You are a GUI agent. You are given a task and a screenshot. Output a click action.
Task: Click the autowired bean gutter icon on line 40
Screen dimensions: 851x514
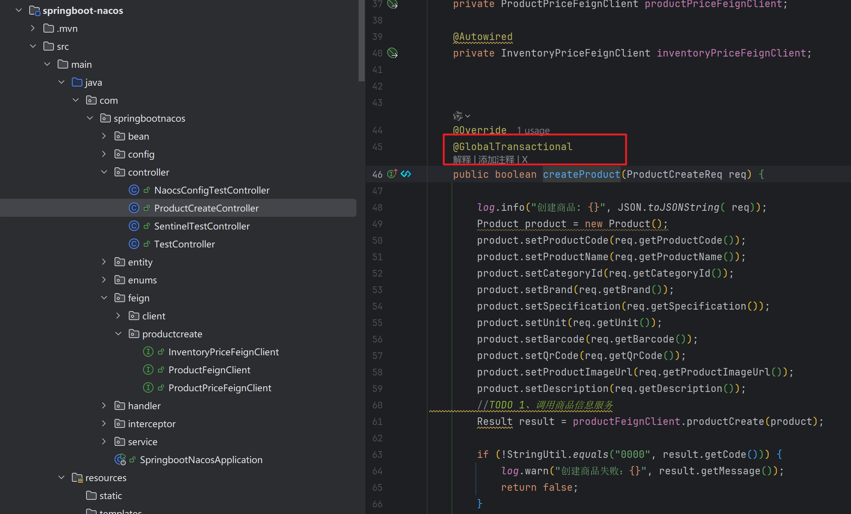(x=392, y=53)
